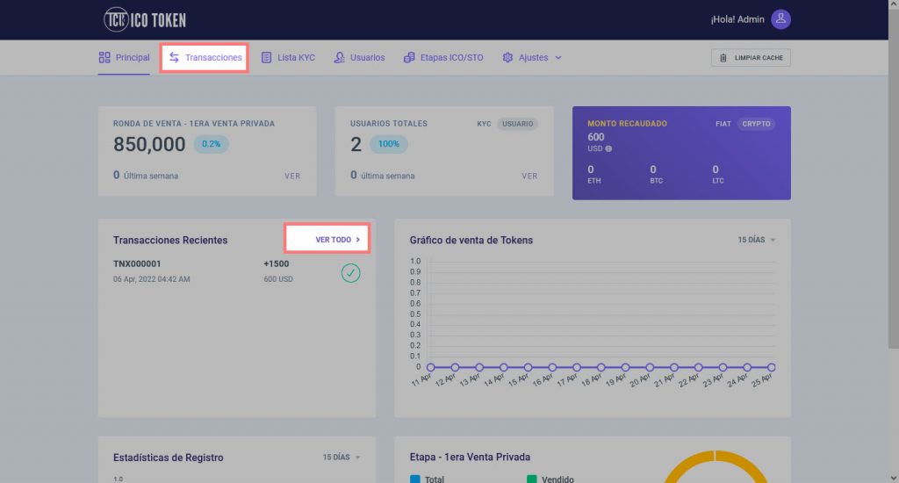This screenshot has width=899, height=483.
Task: Open 15 DÍAS dropdown on token sales chart
Action: 756,240
